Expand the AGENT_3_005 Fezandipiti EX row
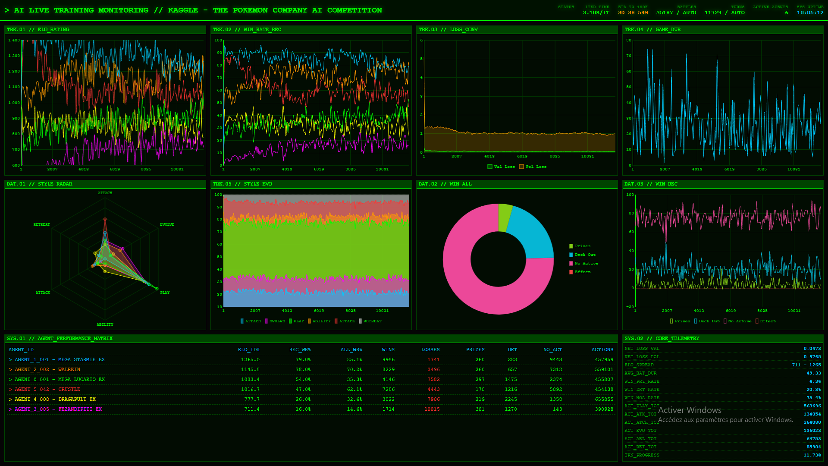Screen dimensions: 828x466 (311, 409)
